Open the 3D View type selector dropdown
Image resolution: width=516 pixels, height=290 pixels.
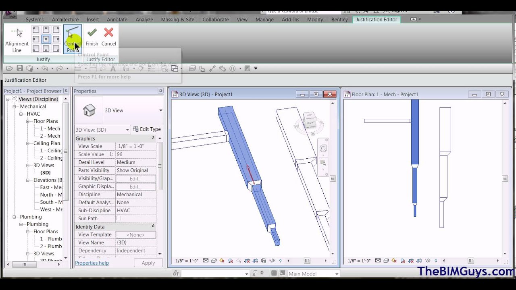point(160,110)
